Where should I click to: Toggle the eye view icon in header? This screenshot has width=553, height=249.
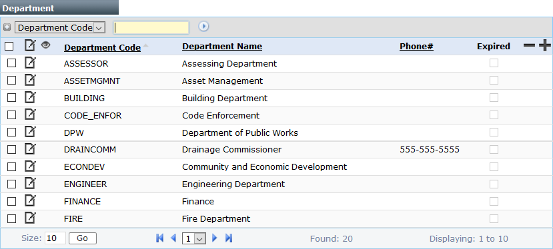tap(46, 45)
